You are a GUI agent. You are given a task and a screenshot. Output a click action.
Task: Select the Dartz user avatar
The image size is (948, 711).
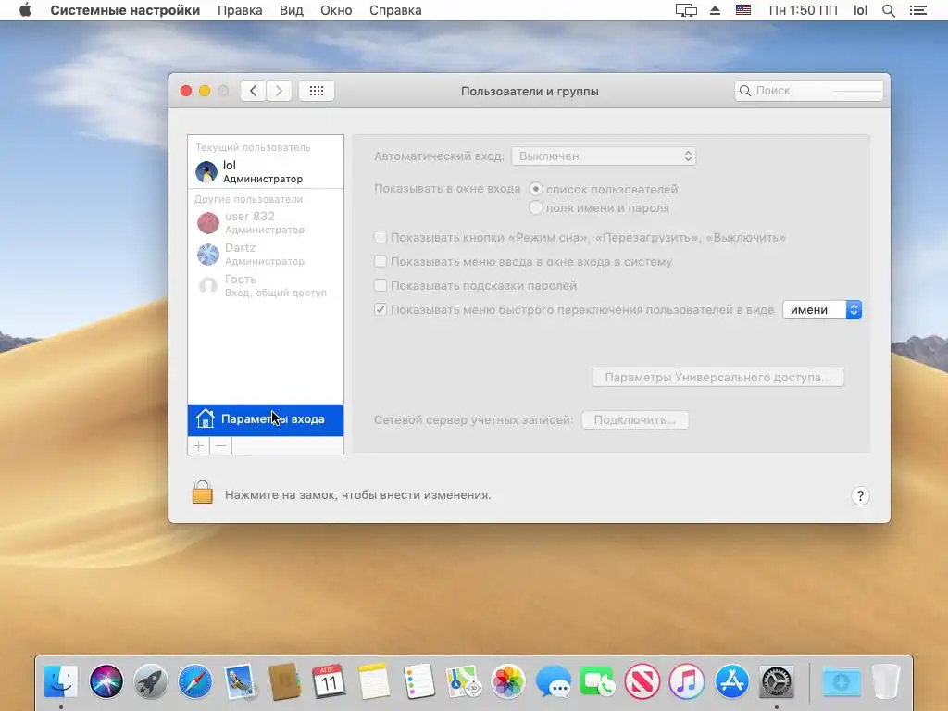(x=208, y=255)
